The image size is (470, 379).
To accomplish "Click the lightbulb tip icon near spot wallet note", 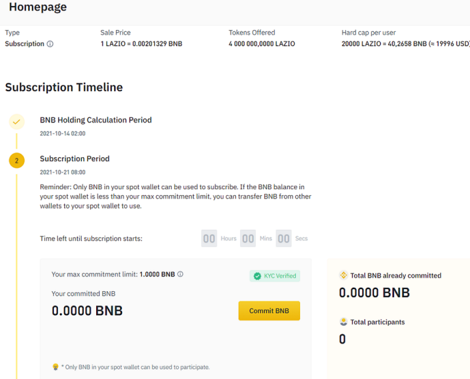I will click(55, 367).
